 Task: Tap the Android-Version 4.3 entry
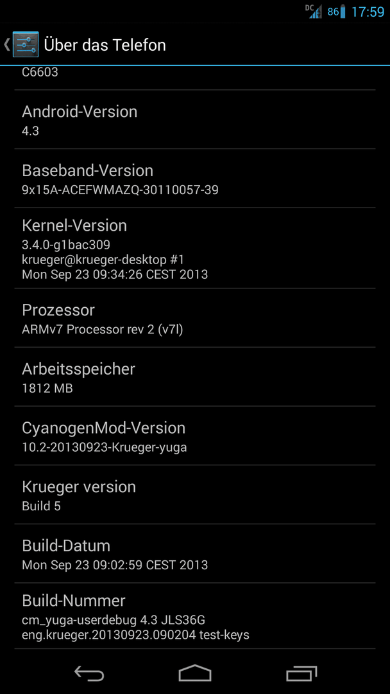coord(195,120)
